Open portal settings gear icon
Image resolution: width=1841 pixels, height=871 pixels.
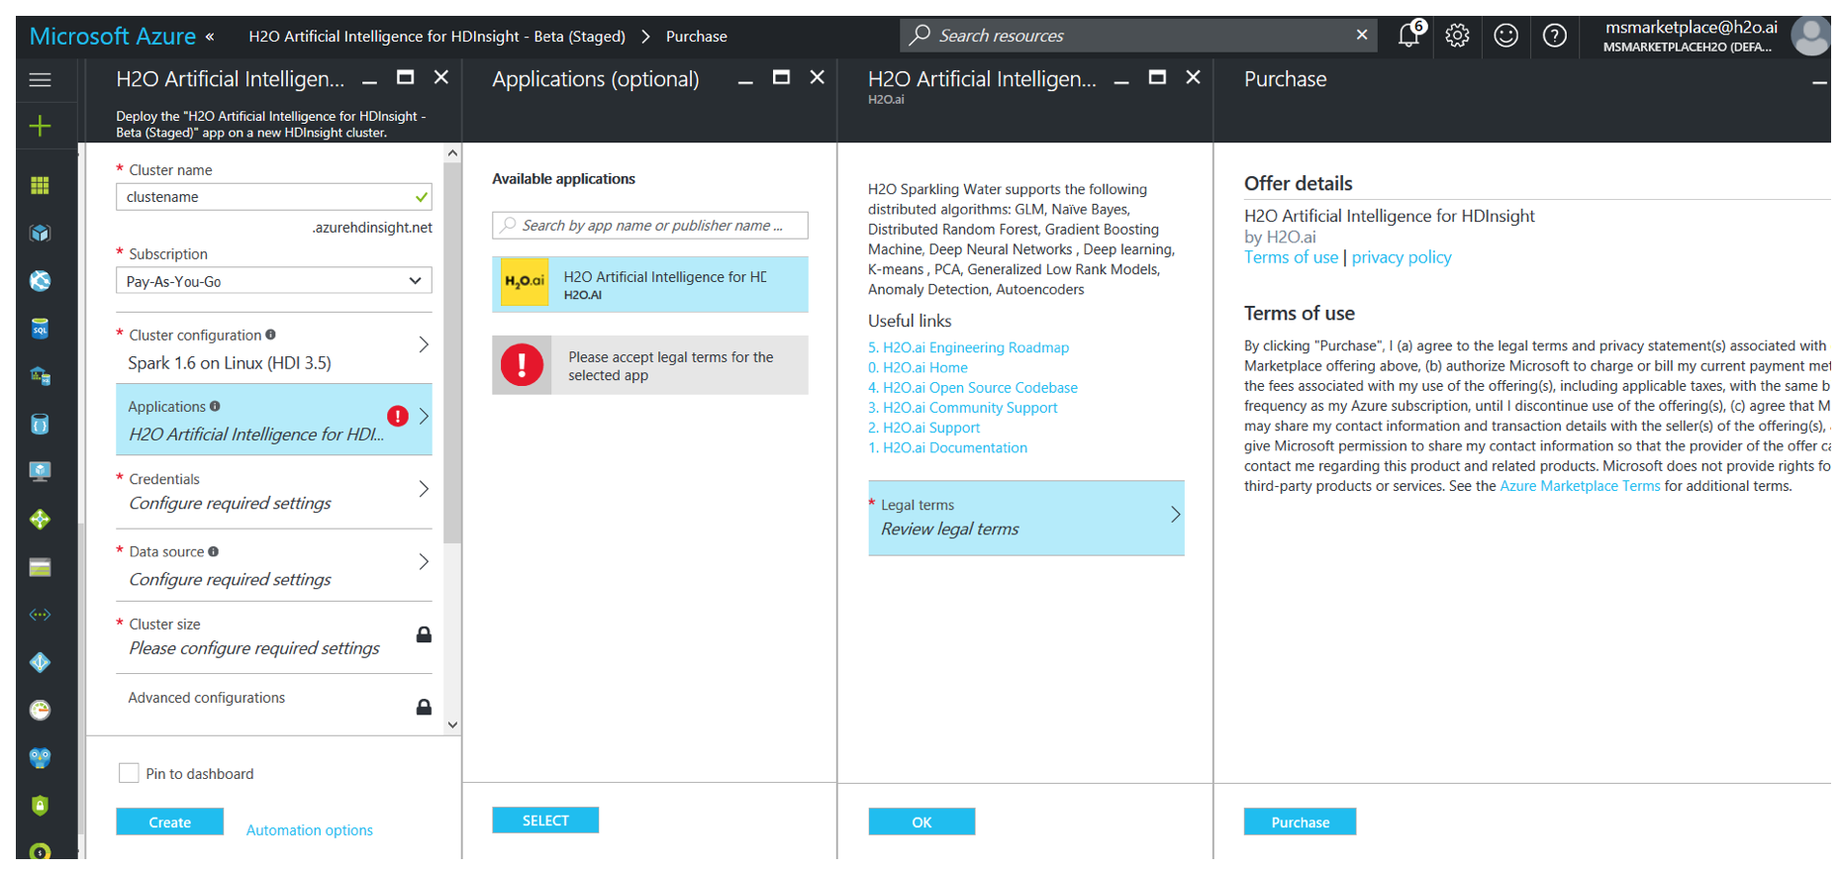pyautogui.click(x=1457, y=37)
